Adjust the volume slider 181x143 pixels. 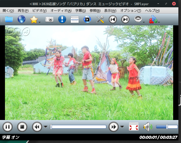167,127
